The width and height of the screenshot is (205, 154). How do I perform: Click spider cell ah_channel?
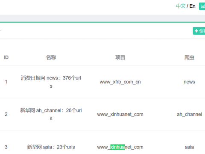tap(189, 114)
